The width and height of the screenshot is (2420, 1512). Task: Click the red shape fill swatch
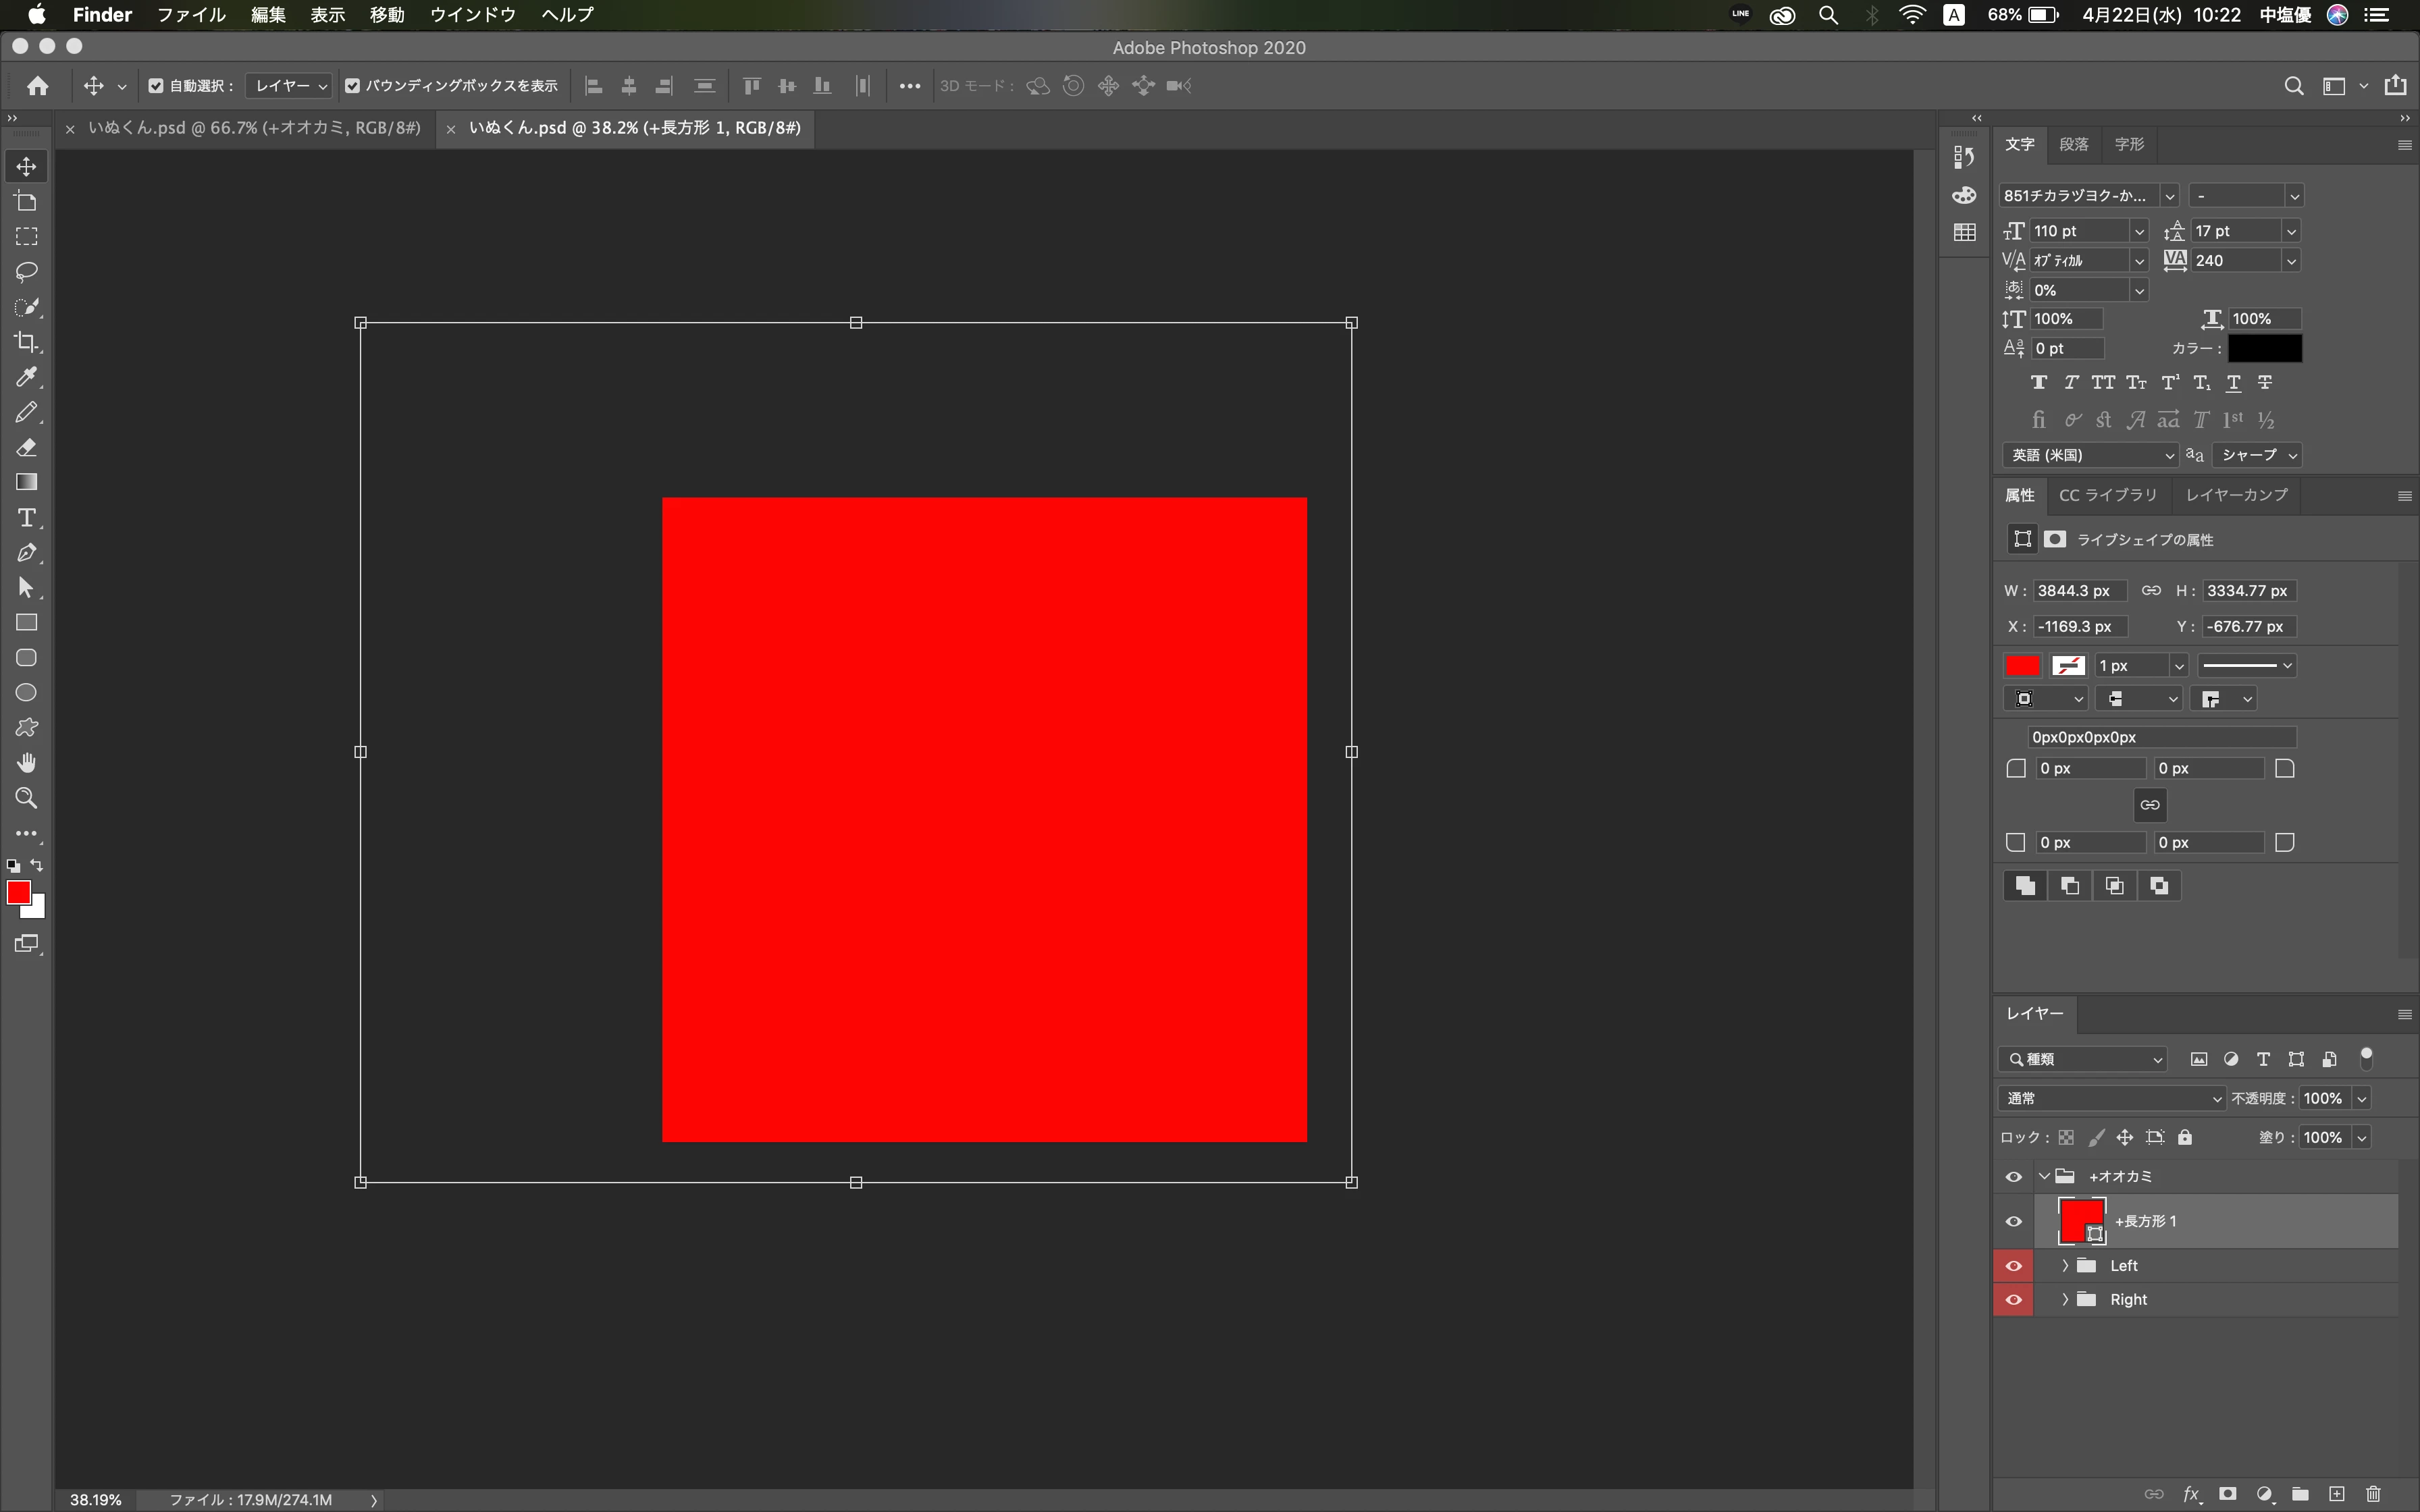click(x=2022, y=666)
